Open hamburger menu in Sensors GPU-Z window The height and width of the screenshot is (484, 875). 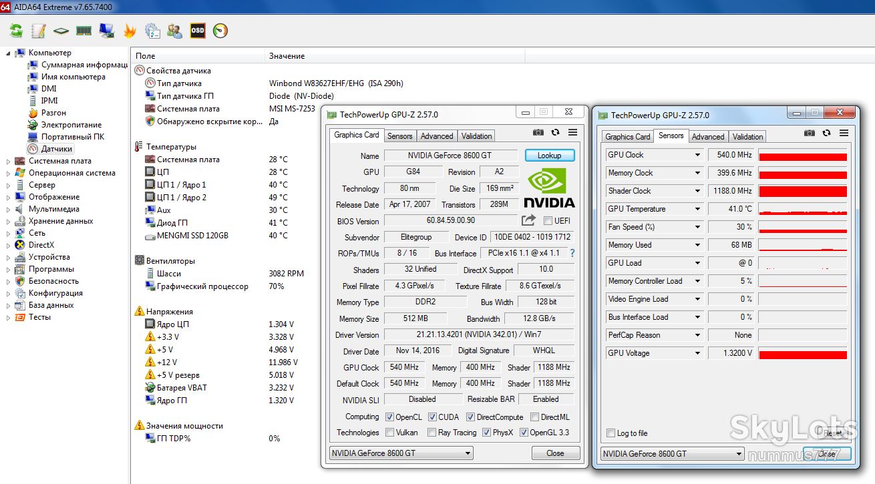(x=844, y=134)
